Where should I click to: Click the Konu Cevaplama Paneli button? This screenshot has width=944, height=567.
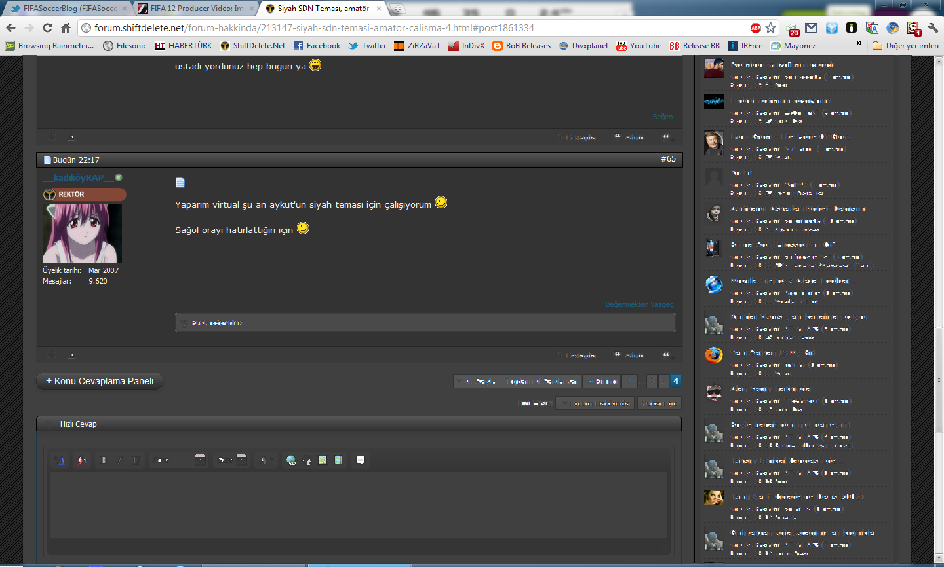click(100, 381)
